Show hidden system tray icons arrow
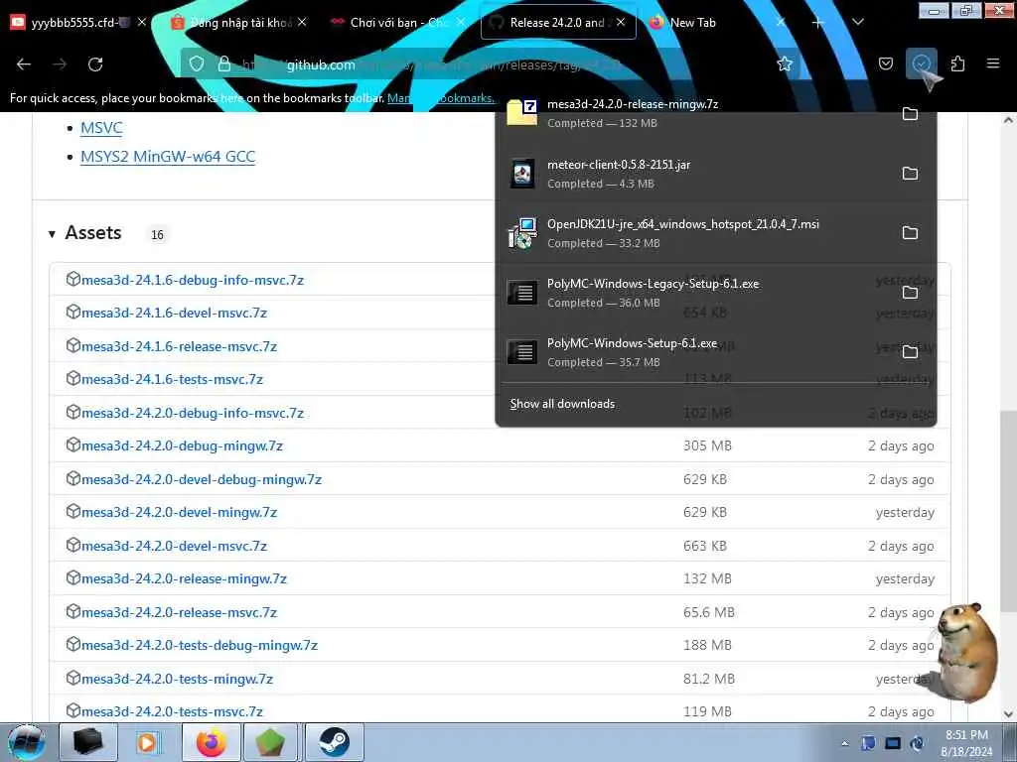The height and width of the screenshot is (762, 1017). [844, 744]
